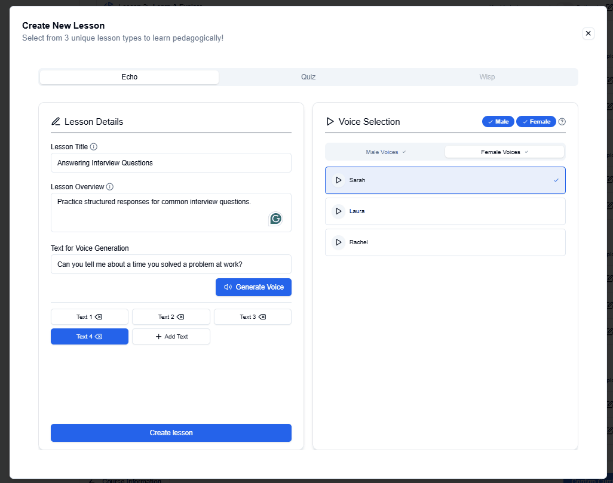Play Sarah voice preview
613x483 pixels.
click(339, 180)
